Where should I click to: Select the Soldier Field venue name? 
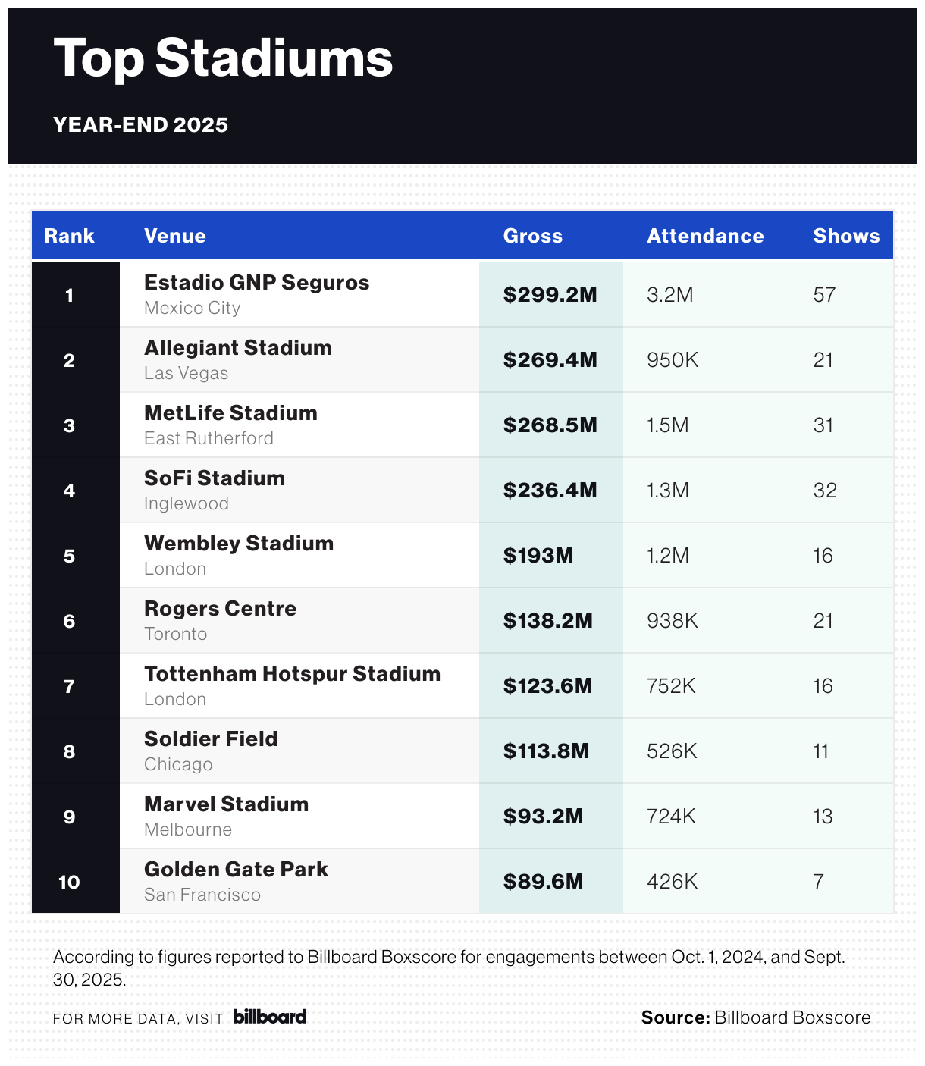point(211,739)
